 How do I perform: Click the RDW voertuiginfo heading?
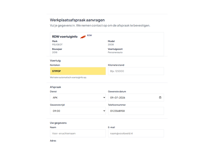[x=65, y=36]
